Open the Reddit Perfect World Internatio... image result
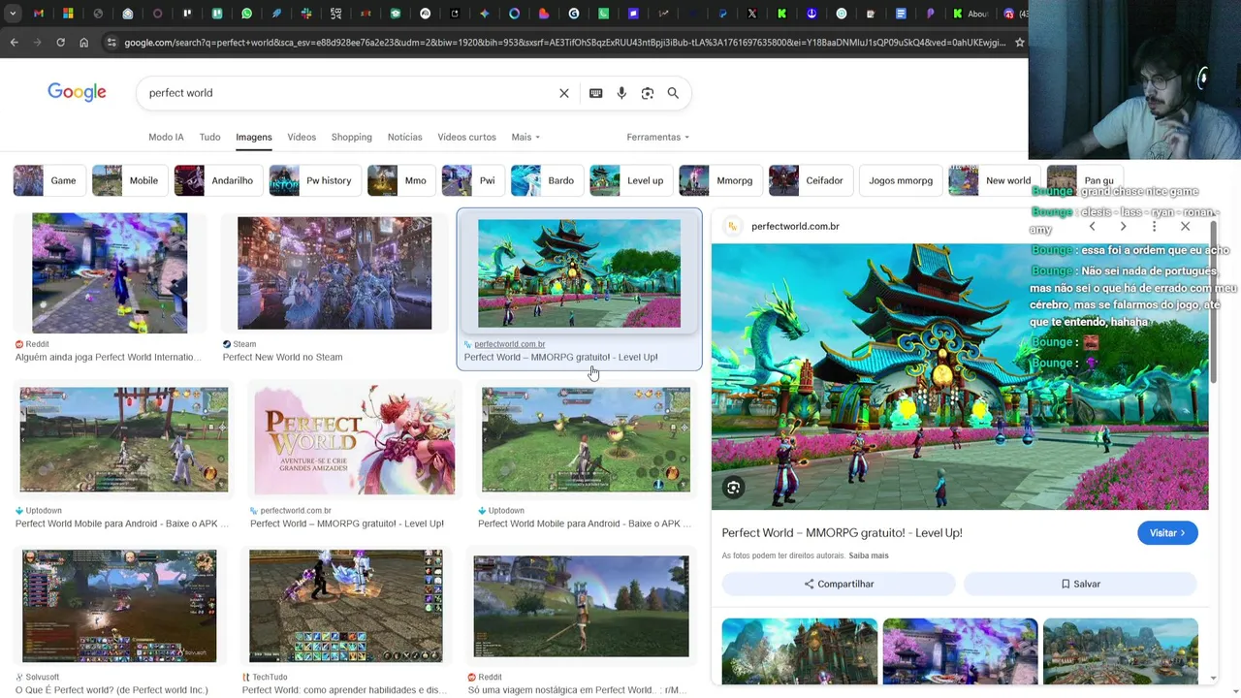Screen dimensions: 1241x698 (110, 273)
